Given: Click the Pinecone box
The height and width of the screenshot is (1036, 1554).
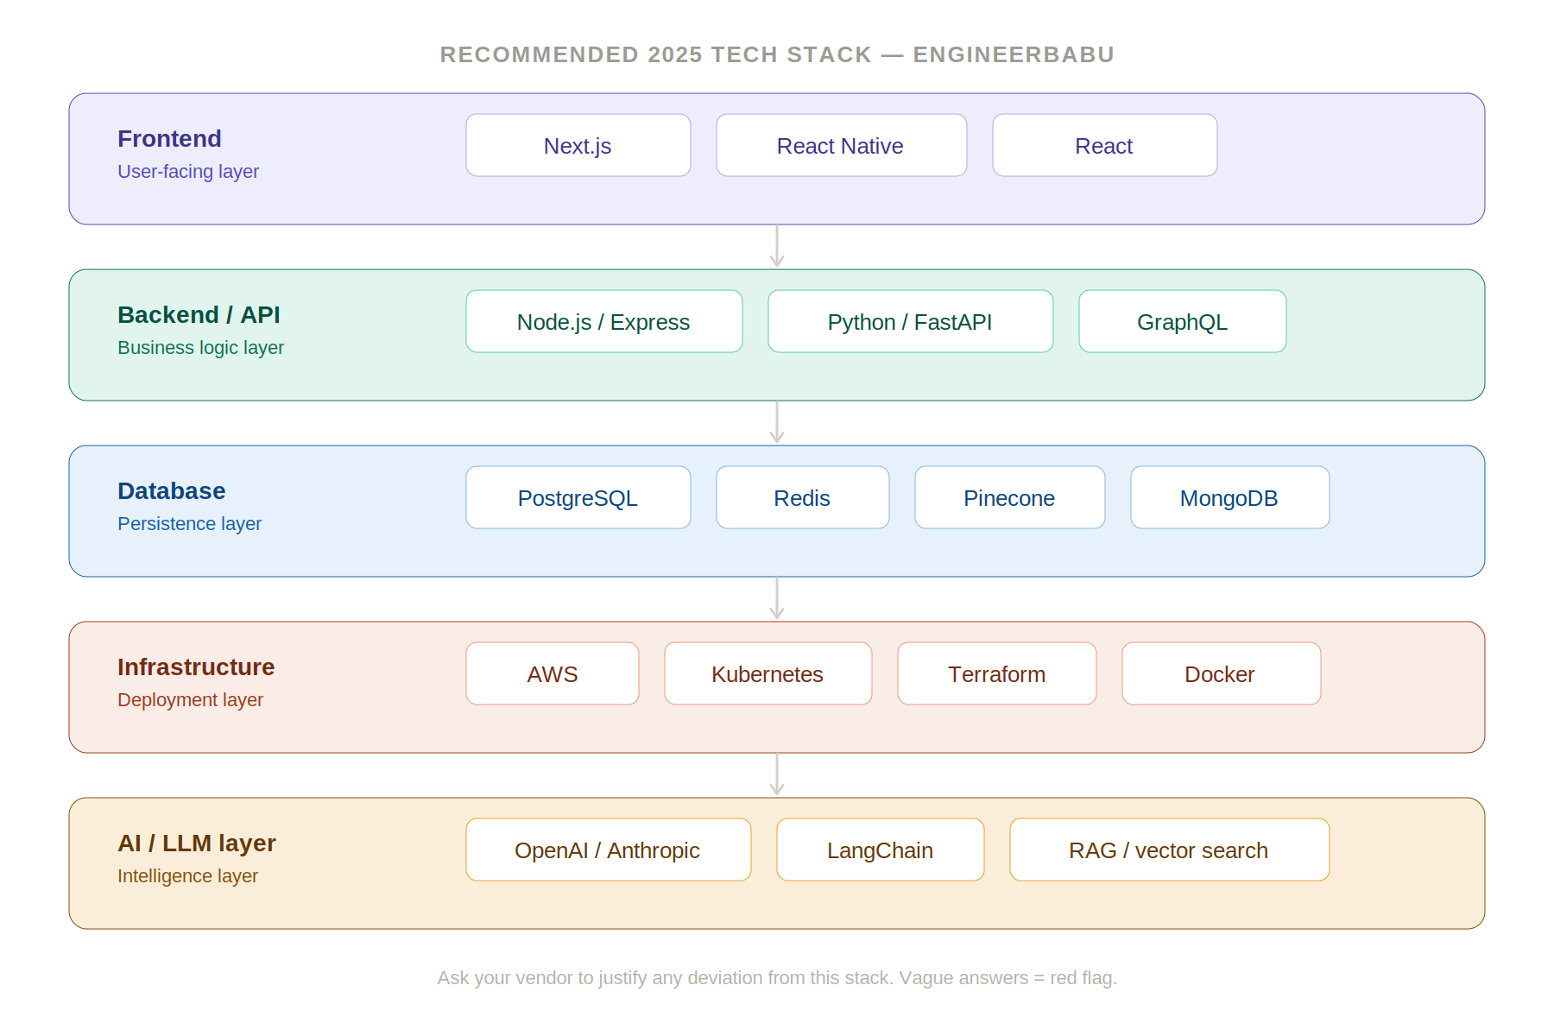Looking at the screenshot, I should pos(1010,497).
